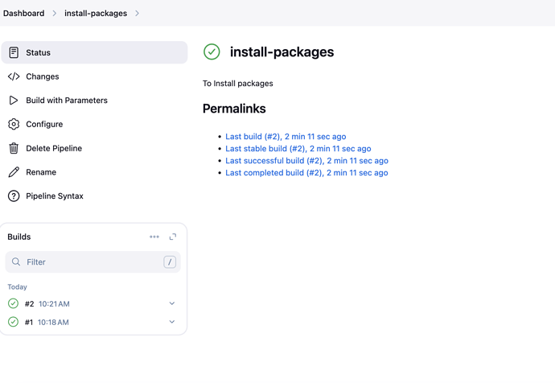Click the Changes code-brackets icon
Viewport: 555px width, 383px height.
point(14,76)
